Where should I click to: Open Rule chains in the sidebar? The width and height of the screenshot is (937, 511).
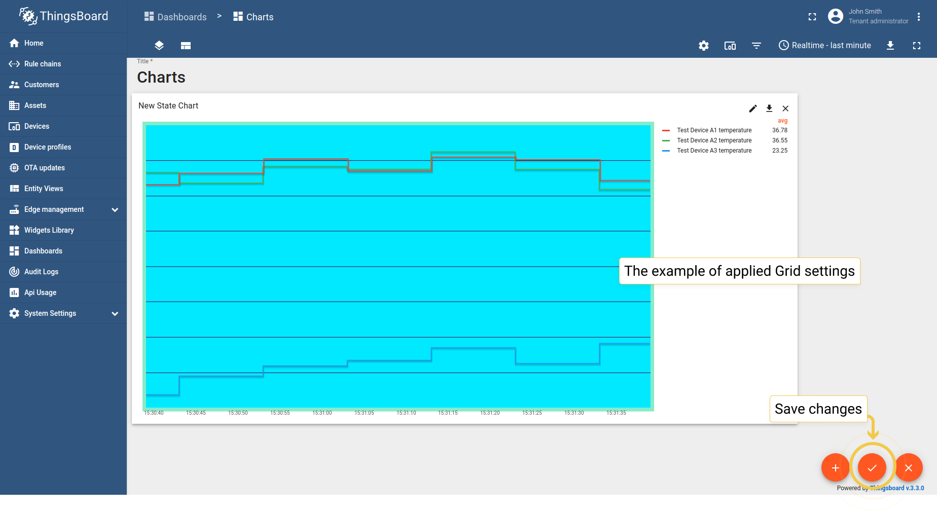pyautogui.click(x=43, y=64)
